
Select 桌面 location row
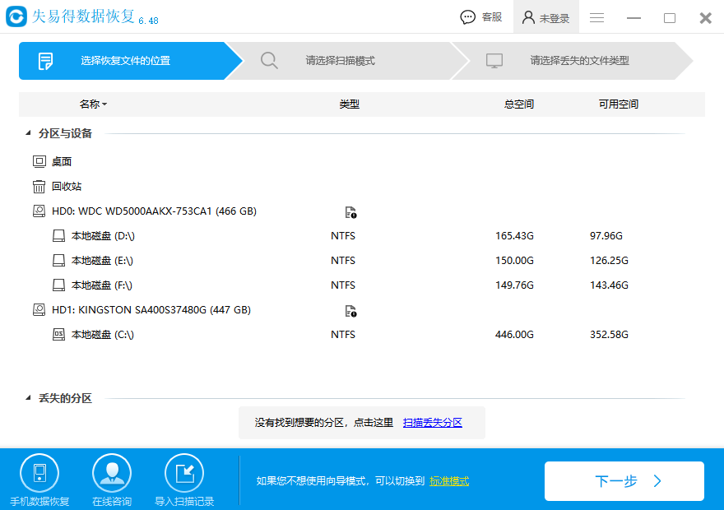(62, 161)
